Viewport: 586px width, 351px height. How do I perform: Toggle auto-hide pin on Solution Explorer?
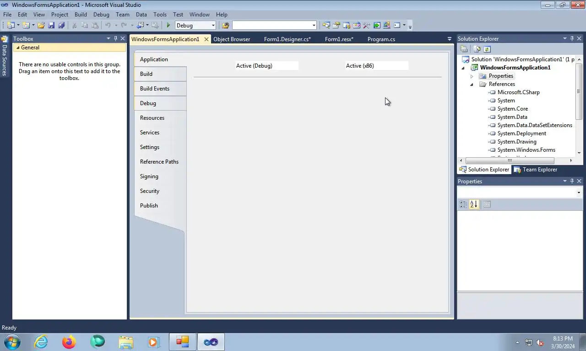click(572, 39)
